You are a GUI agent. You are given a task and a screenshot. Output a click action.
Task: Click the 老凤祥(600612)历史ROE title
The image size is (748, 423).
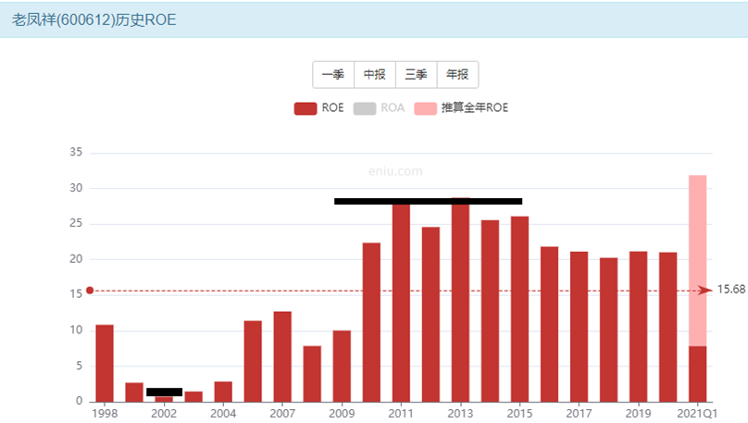(x=94, y=20)
